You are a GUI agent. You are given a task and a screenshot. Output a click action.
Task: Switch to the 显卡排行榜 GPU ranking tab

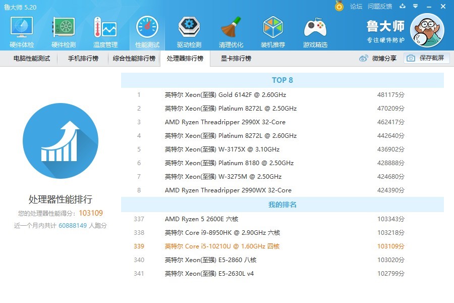point(235,58)
